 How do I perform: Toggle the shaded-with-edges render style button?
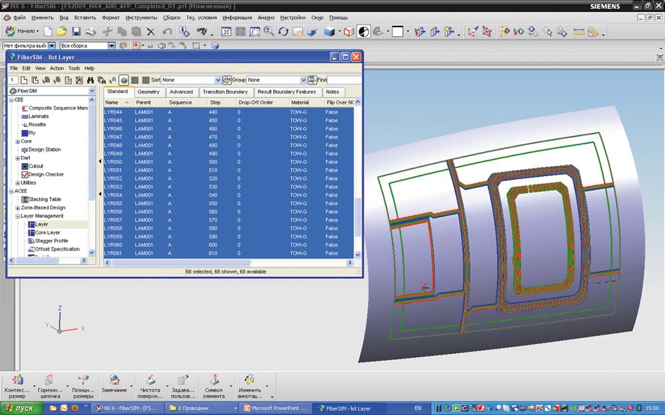364,32
